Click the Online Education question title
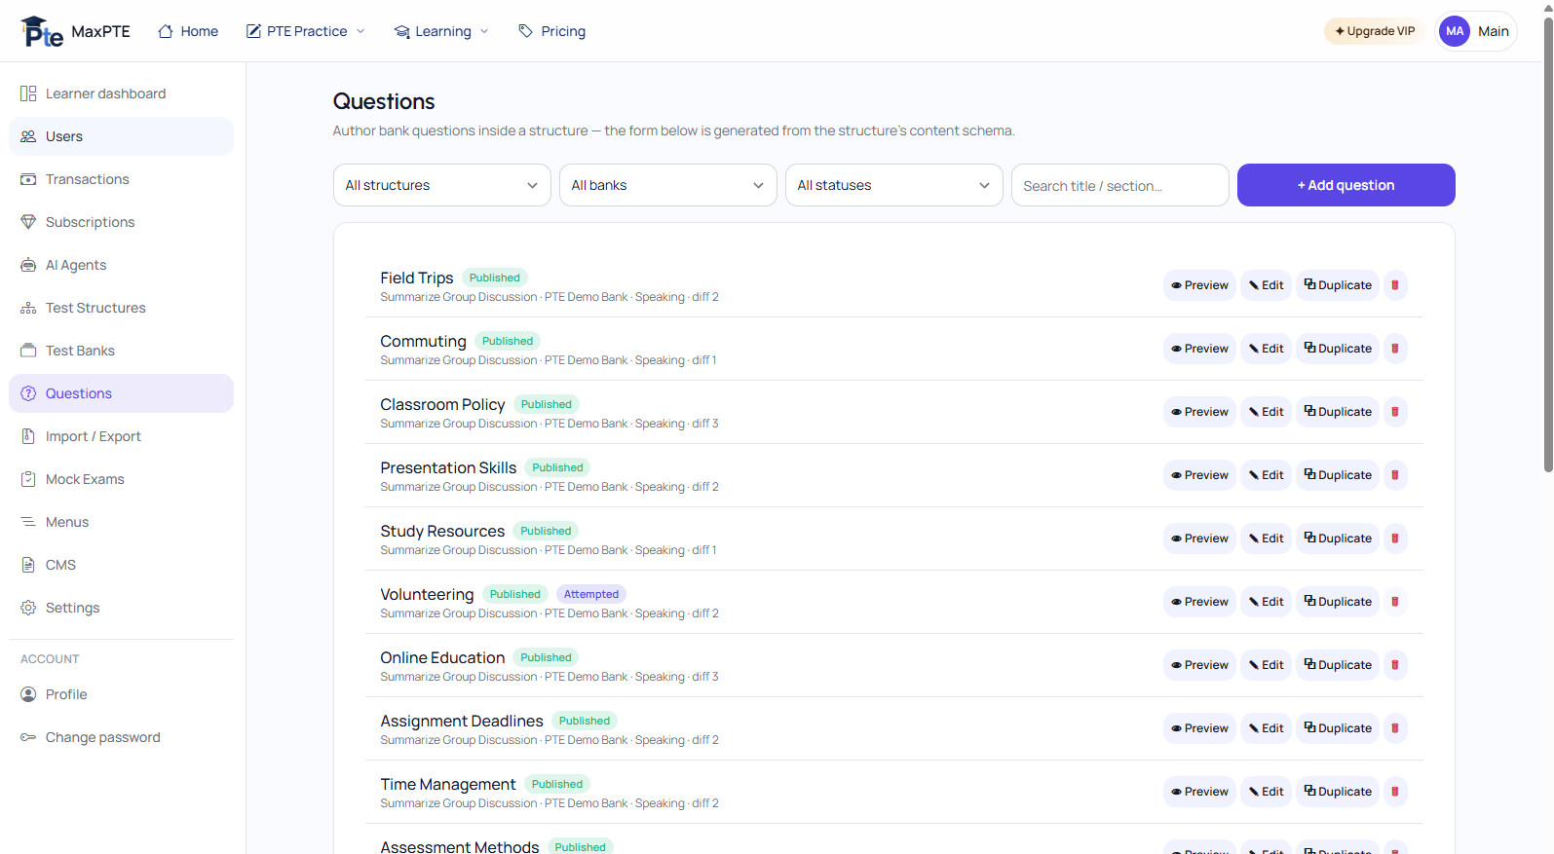The width and height of the screenshot is (1554, 854). (x=442, y=657)
